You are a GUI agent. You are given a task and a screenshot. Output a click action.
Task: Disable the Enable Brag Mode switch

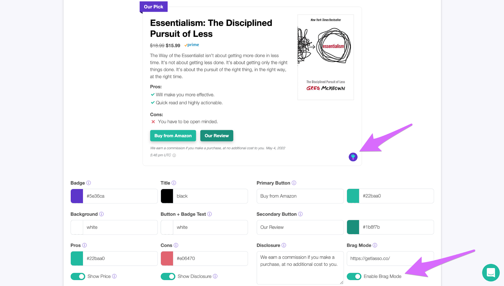(x=354, y=276)
